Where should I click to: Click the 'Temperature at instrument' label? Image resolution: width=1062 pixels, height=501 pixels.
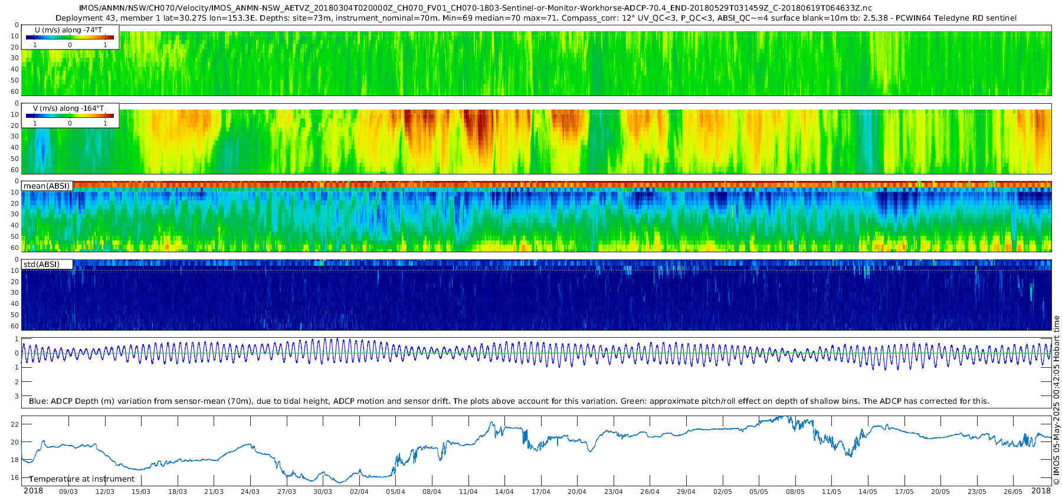tap(81, 479)
